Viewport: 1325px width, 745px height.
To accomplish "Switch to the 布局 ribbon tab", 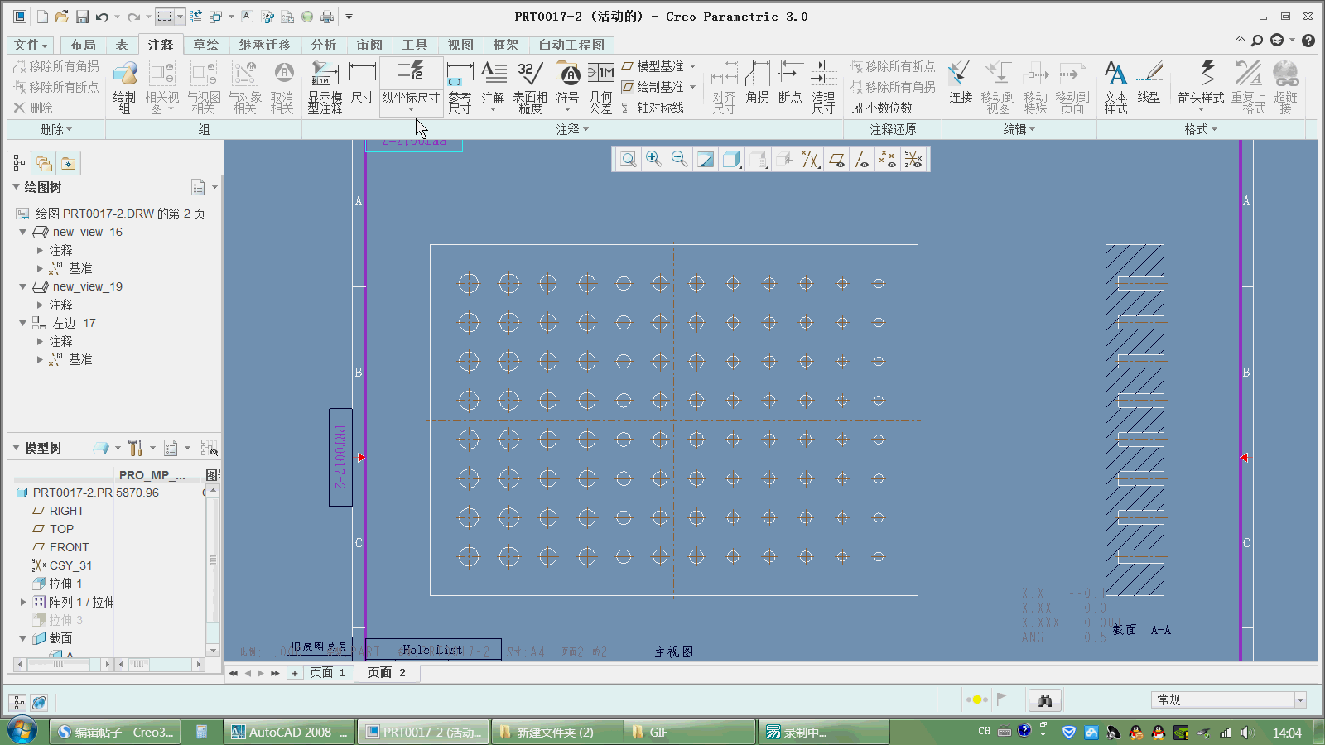I will pos(83,45).
